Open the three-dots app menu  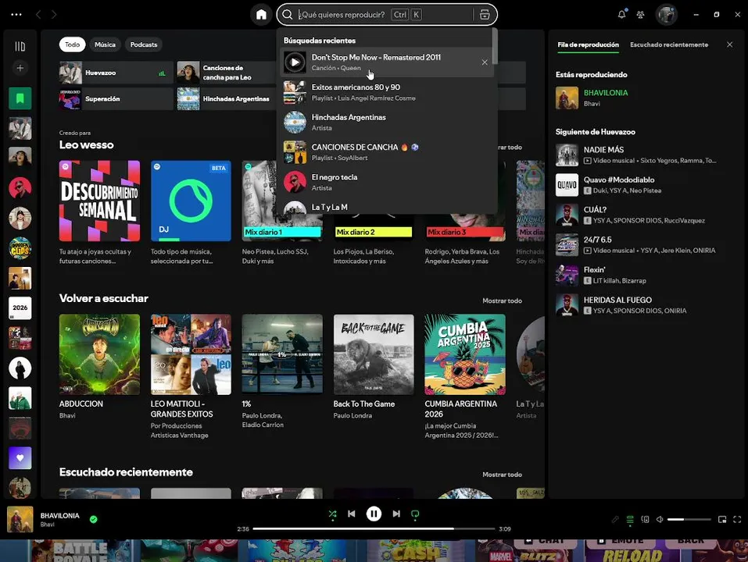(x=16, y=14)
